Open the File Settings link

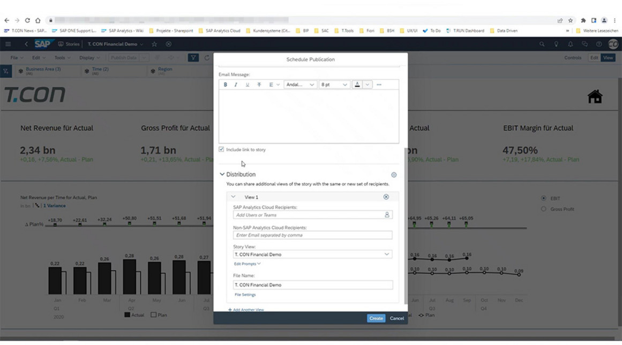pyautogui.click(x=245, y=295)
